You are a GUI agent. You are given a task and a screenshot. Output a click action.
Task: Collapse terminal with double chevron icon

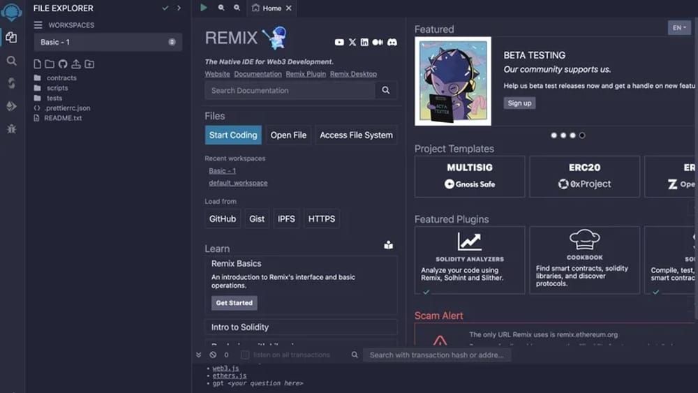pos(198,355)
